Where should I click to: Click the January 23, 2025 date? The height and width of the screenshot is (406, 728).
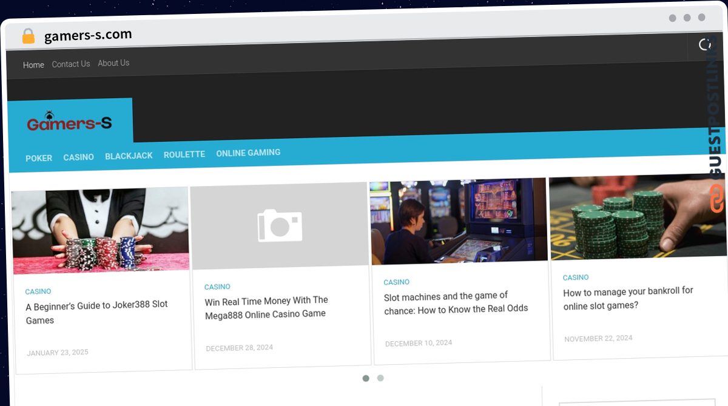[58, 353]
